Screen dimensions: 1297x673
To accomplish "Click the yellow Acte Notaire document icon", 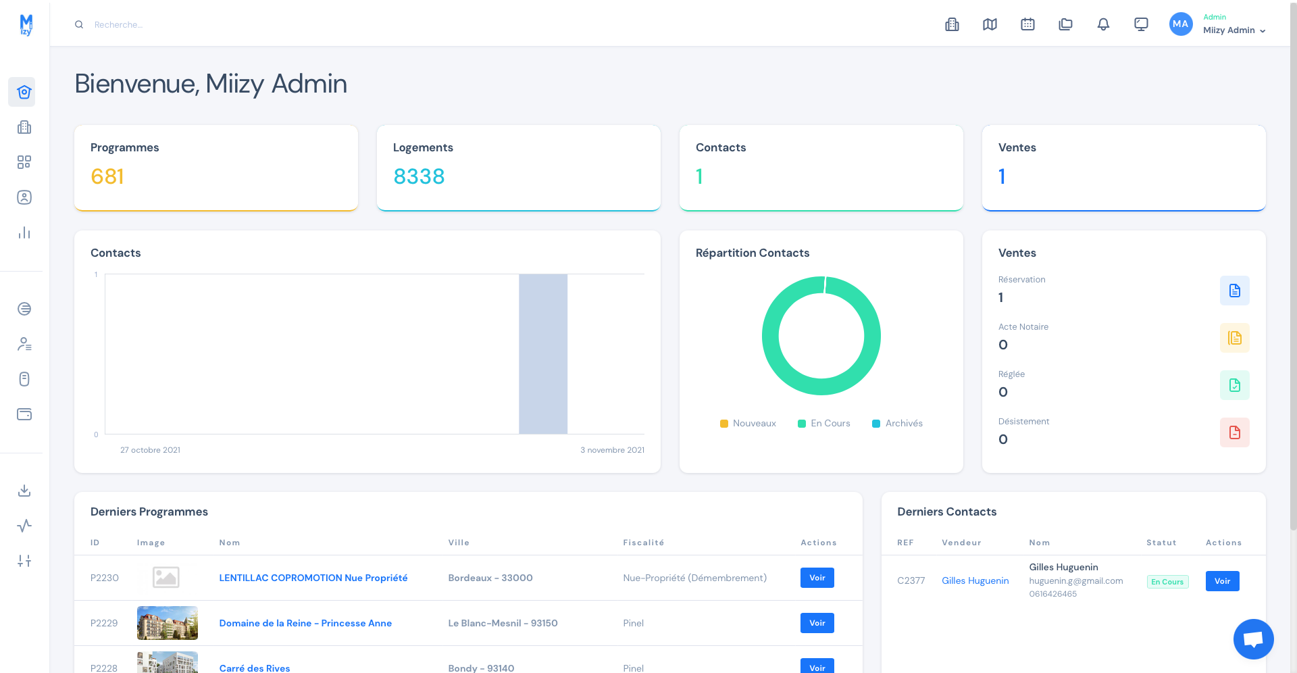I will [1234, 338].
